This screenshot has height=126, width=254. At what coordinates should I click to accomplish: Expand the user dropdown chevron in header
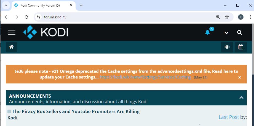click(226, 33)
